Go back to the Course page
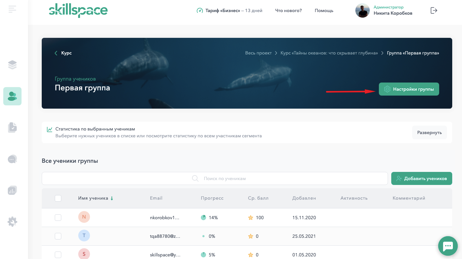Screen dimensions: 462x259 point(63,53)
